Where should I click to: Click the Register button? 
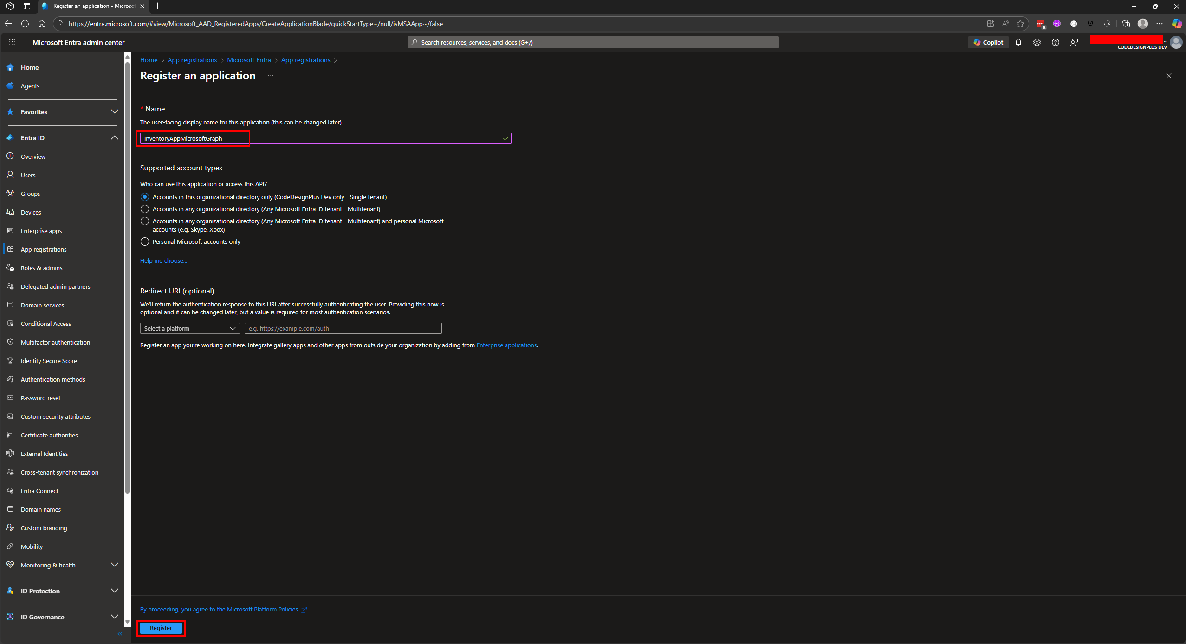pyautogui.click(x=161, y=628)
